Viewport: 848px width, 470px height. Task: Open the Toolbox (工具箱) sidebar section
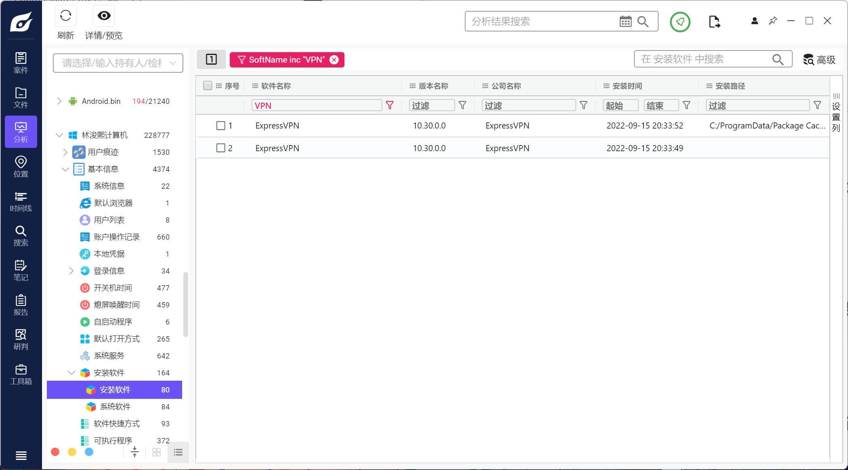[x=21, y=374]
